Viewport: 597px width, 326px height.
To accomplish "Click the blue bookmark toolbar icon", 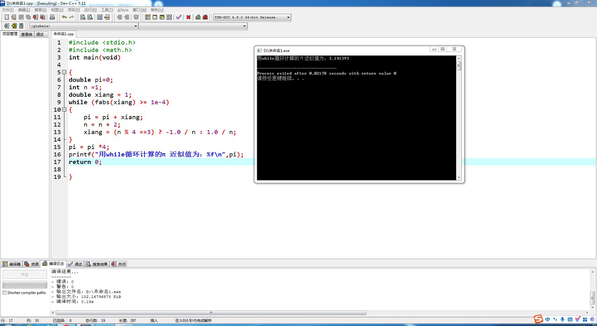I will (21, 26).
